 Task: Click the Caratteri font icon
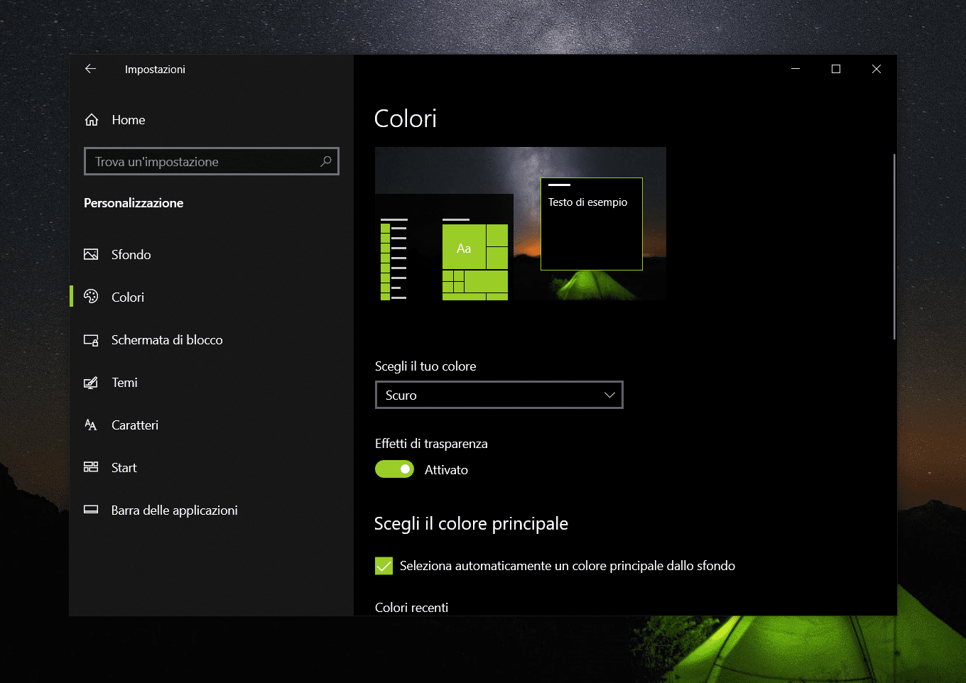[91, 425]
